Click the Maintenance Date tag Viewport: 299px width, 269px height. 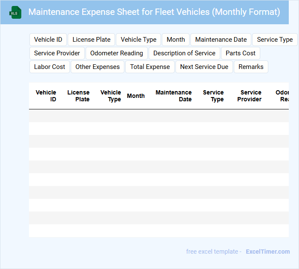click(x=221, y=40)
